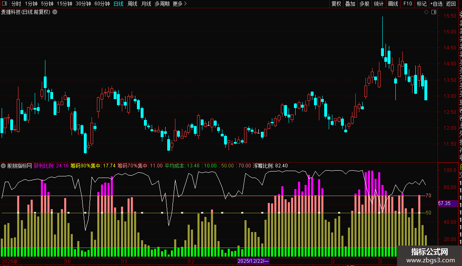Viewport: 462px width, 266px height.
Task: Click the 50 reference line label
Action: [x=428, y=213]
